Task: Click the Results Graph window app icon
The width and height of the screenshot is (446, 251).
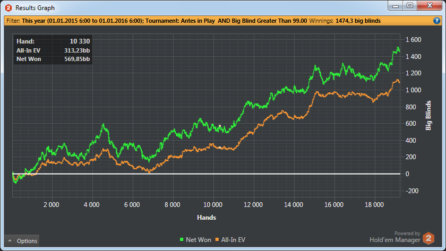Action: 8,8
